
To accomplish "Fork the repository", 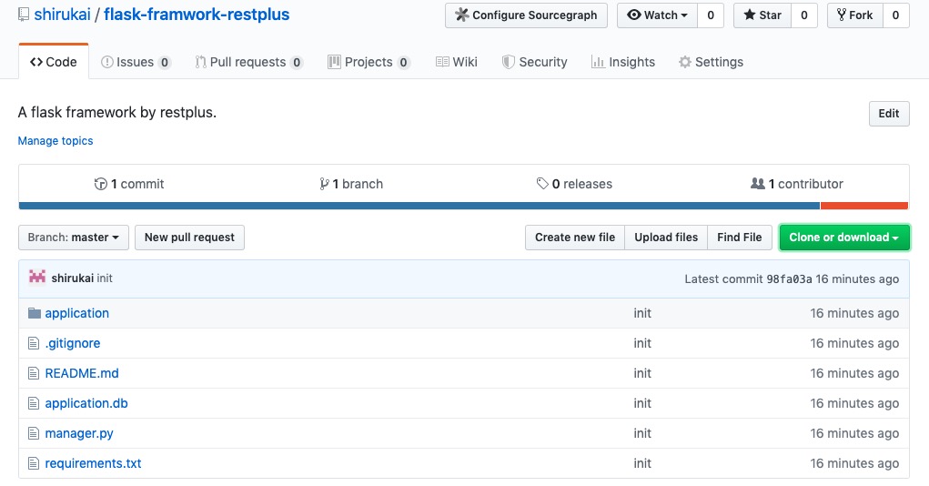I will pos(855,15).
